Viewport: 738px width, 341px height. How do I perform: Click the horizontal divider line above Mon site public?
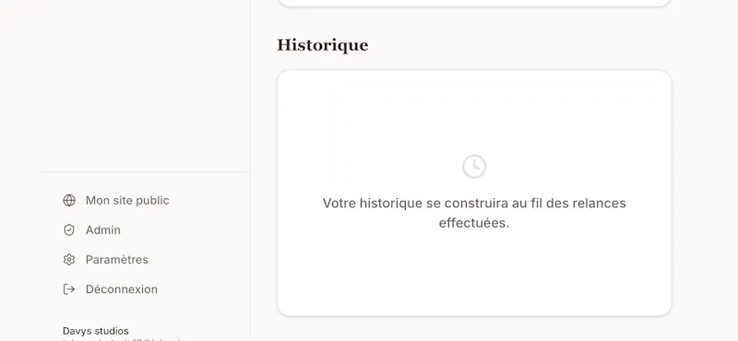coord(145,171)
